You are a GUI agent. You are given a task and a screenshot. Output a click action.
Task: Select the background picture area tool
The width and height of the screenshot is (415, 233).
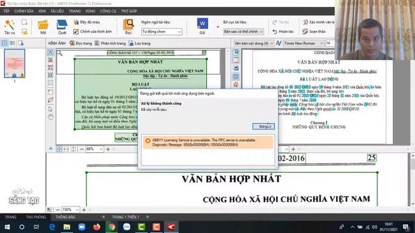[x=51, y=67]
